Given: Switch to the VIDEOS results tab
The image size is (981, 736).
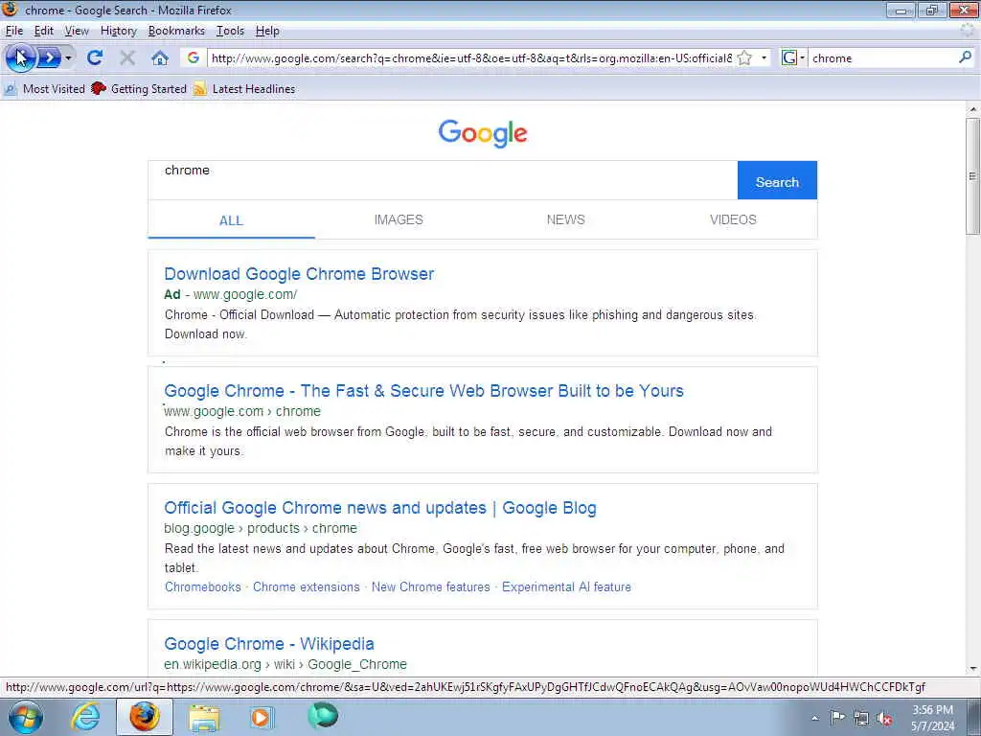Looking at the screenshot, I should (x=733, y=219).
